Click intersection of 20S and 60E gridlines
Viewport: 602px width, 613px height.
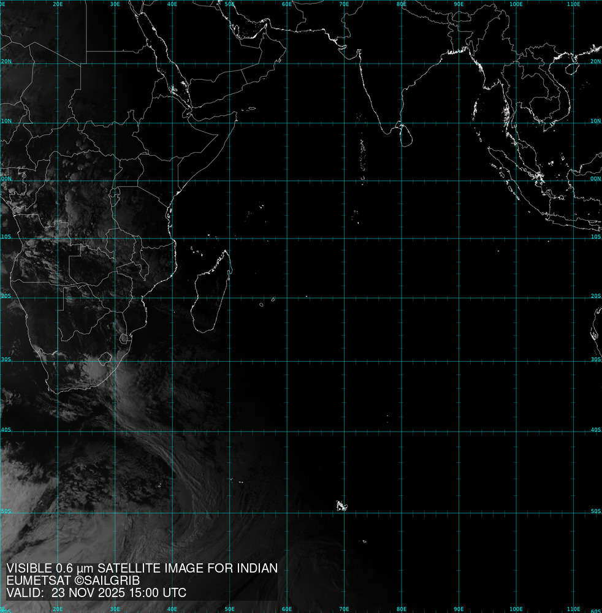click(x=287, y=299)
